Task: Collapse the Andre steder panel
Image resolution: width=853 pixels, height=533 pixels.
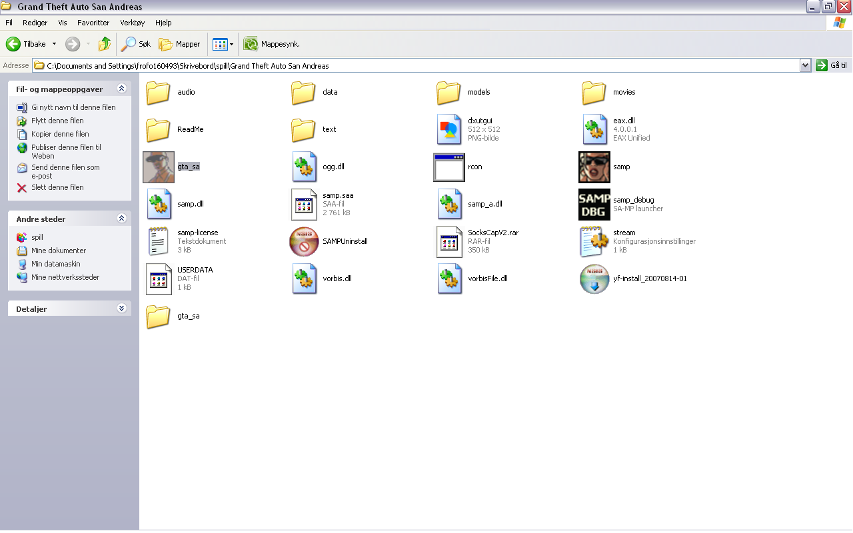Action: (x=121, y=219)
